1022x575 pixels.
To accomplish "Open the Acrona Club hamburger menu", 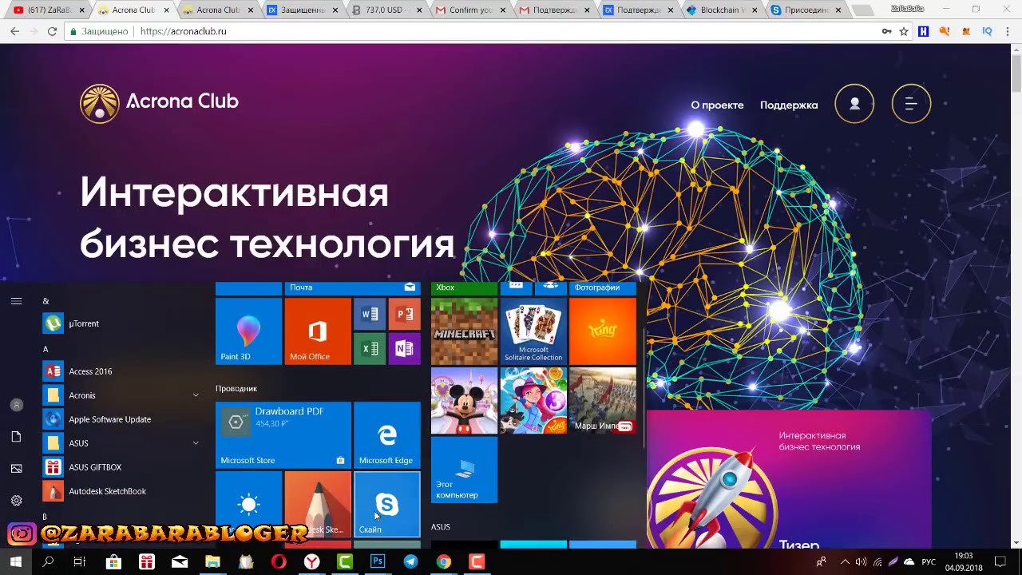I will click(x=911, y=104).
